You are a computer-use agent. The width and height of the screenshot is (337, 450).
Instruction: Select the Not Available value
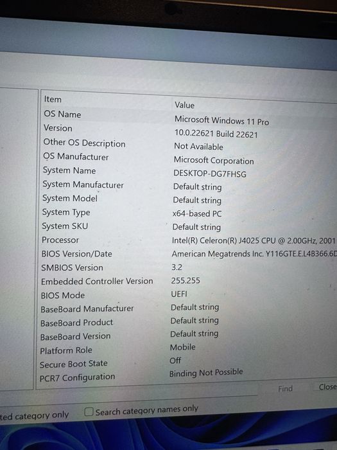(198, 147)
